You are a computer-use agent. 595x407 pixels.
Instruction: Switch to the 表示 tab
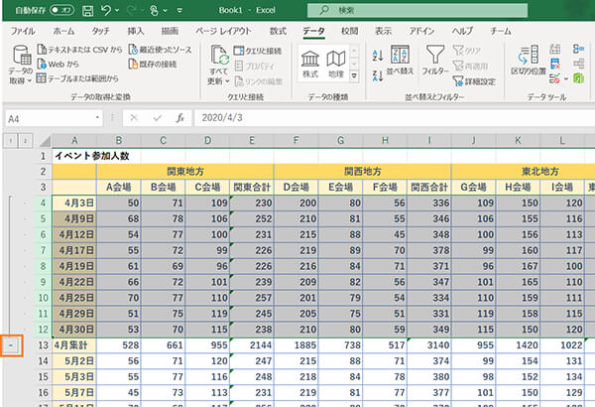(x=383, y=31)
